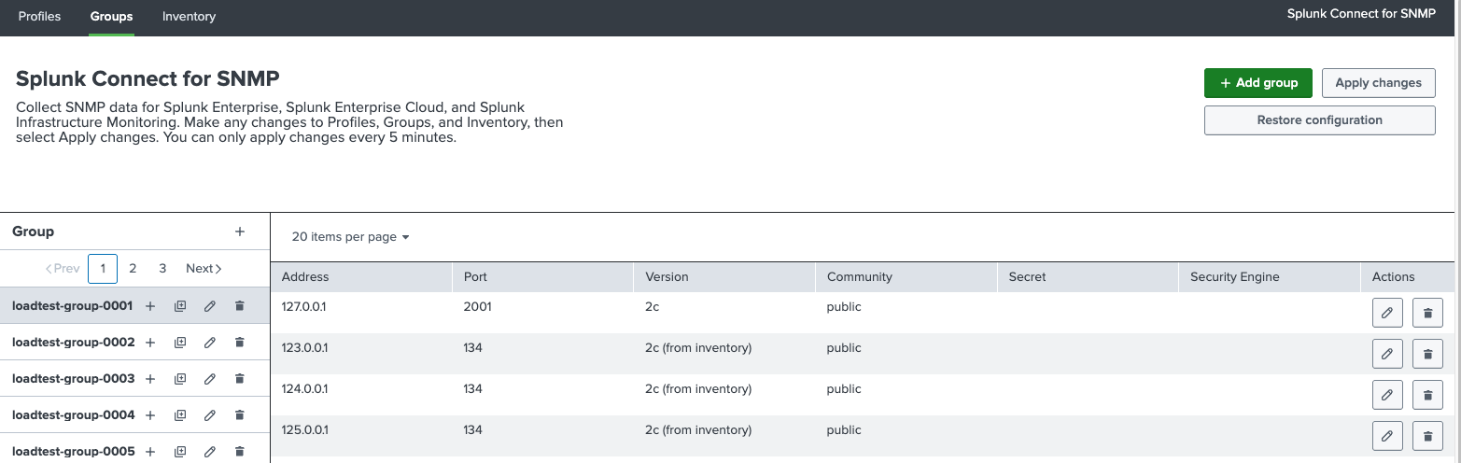This screenshot has width=1461, height=463.
Task: Copy loadtest-group-0005 group
Action: coord(180,452)
